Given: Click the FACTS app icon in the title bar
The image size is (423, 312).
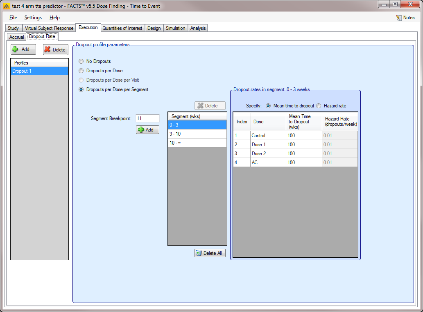Looking at the screenshot, I should click(x=6, y=6).
